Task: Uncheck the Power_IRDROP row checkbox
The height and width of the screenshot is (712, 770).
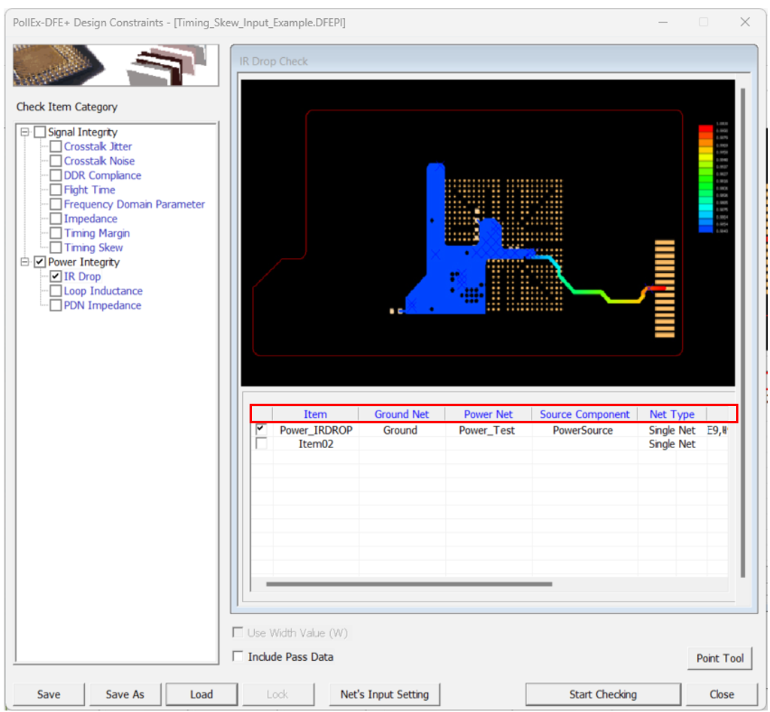Action: [x=261, y=429]
